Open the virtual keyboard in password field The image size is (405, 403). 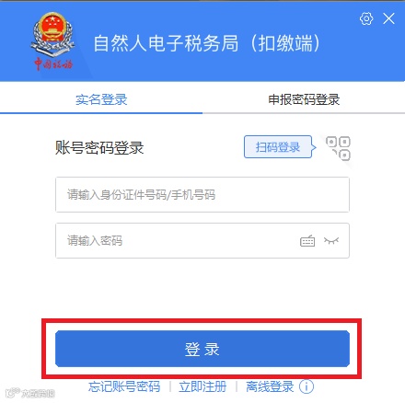pyautogui.click(x=307, y=241)
